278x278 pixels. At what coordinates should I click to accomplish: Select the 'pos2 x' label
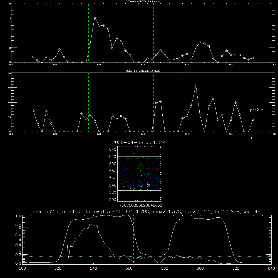[x=256, y=110]
